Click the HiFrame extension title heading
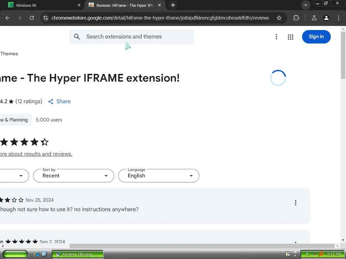346x259 pixels. (x=90, y=78)
